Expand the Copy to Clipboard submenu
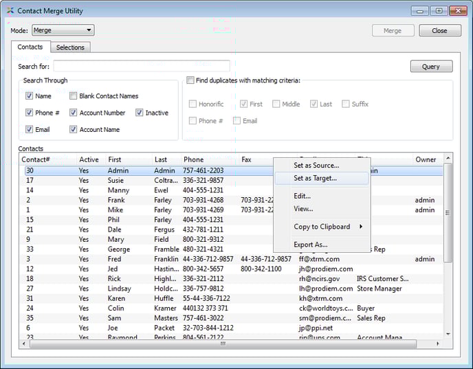The width and height of the screenshot is (473, 369). pos(321,227)
